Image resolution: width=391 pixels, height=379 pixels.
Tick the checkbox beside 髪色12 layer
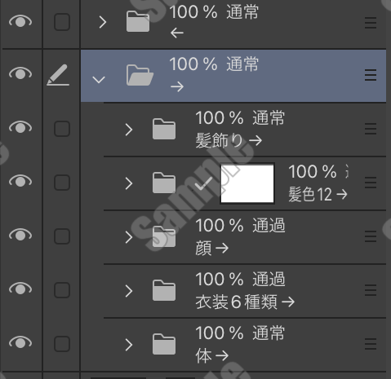pos(62,183)
